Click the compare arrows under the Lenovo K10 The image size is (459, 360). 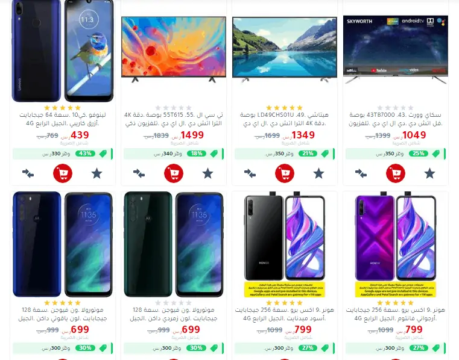click(28, 173)
